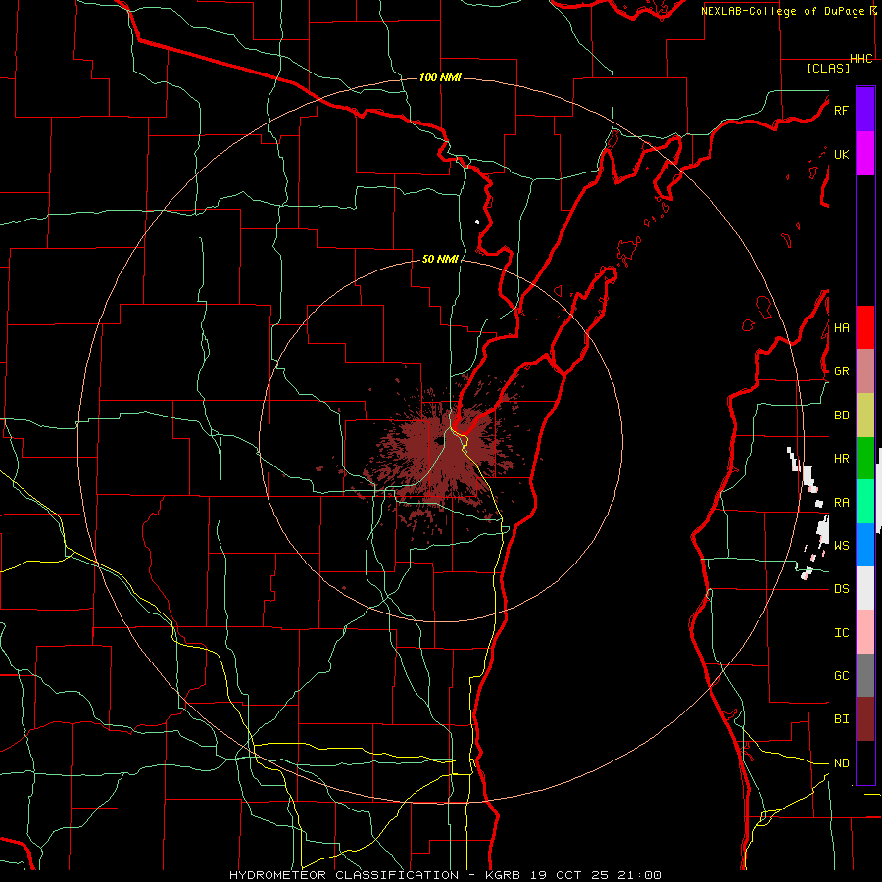Click the HHC product label
The image size is (882, 882).
pos(861,59)
